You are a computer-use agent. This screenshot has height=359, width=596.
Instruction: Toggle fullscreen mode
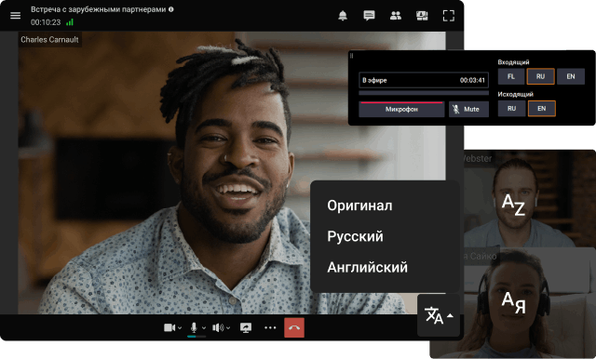[449, 16]
